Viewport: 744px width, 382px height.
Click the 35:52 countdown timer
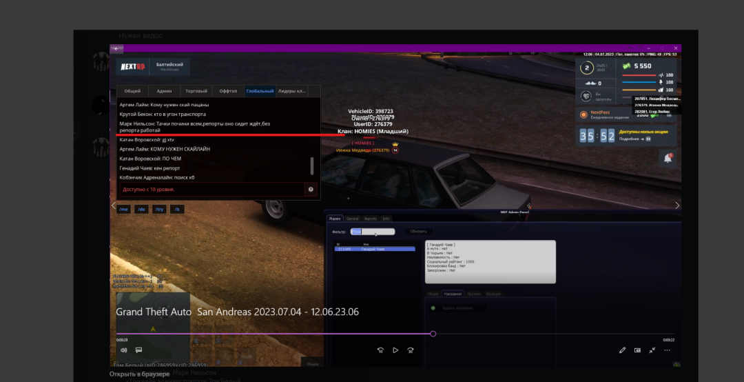[597, 137]
